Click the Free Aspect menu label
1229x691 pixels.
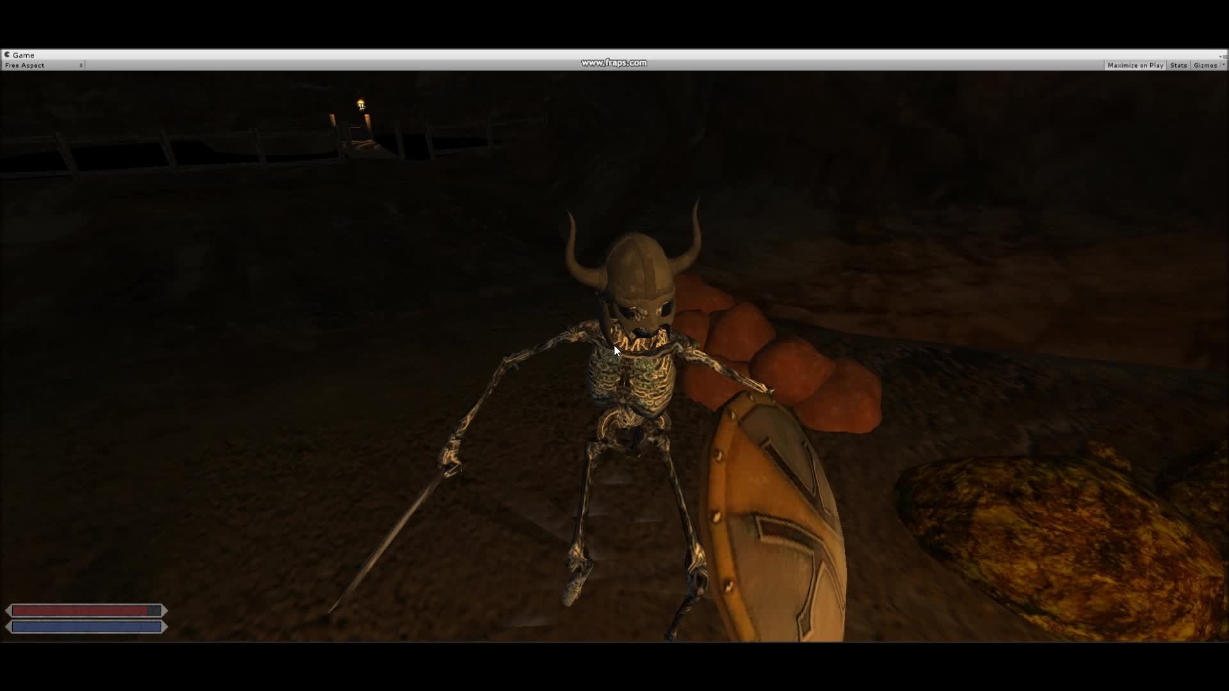[x=26, y=65]
